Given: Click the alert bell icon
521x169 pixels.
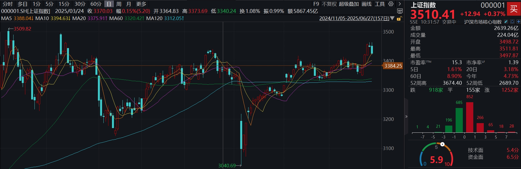Looking at the screenshot, I should 512,22.
